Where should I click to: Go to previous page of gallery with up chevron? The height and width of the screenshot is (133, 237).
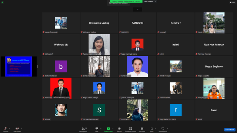coord(137,10)
